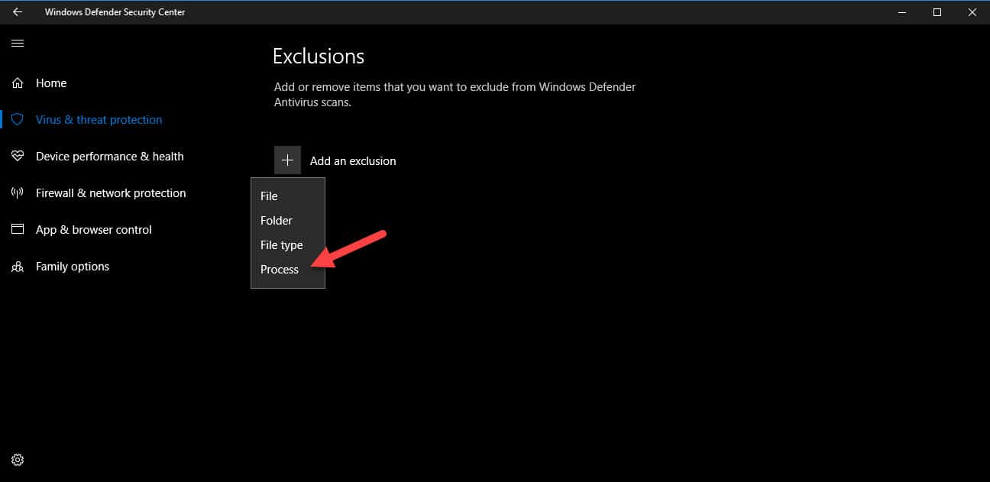Click the Firewall network antenna icon
This screenshot has width=990, height=482.
point(18,193)
